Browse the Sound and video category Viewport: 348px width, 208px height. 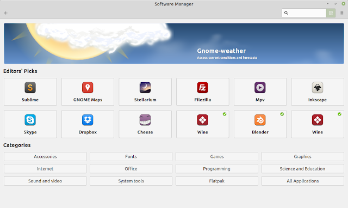45,181
